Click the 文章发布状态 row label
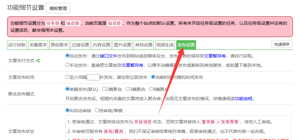Viewport: 300px width, 140px height. tap(21, 131)
